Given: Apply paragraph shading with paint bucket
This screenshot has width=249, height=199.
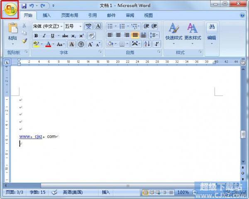Looking at the screenshot, I should click(110, 44).
